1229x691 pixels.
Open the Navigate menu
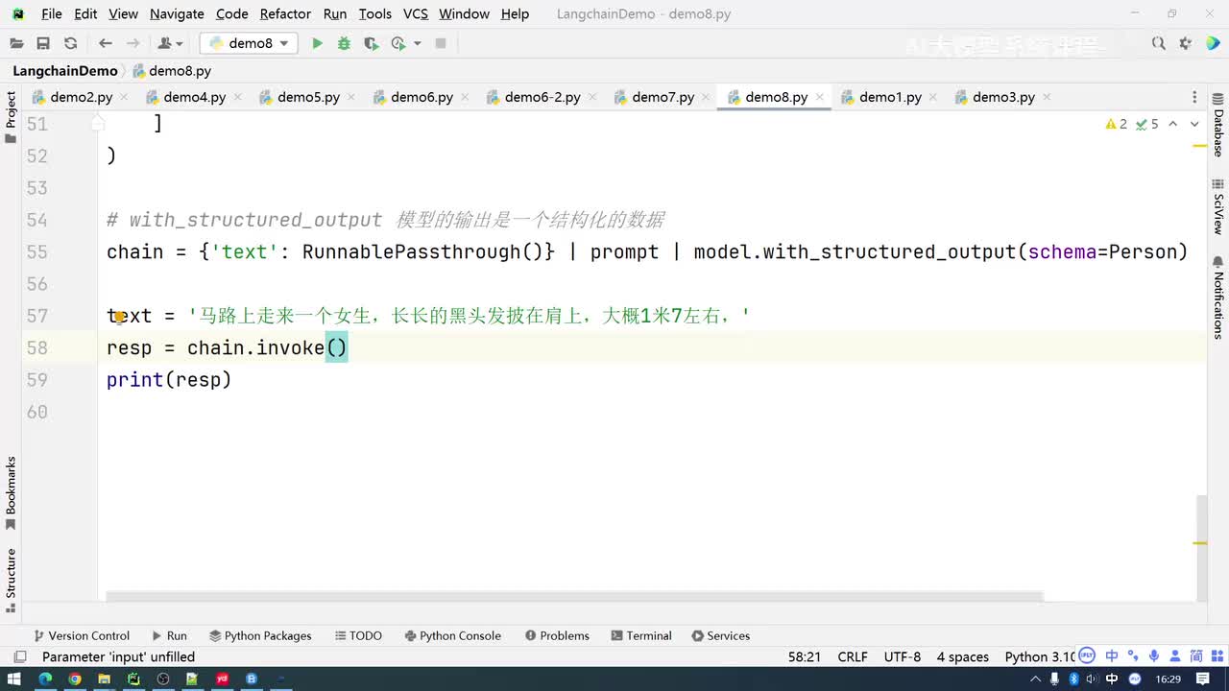point(177,13)
